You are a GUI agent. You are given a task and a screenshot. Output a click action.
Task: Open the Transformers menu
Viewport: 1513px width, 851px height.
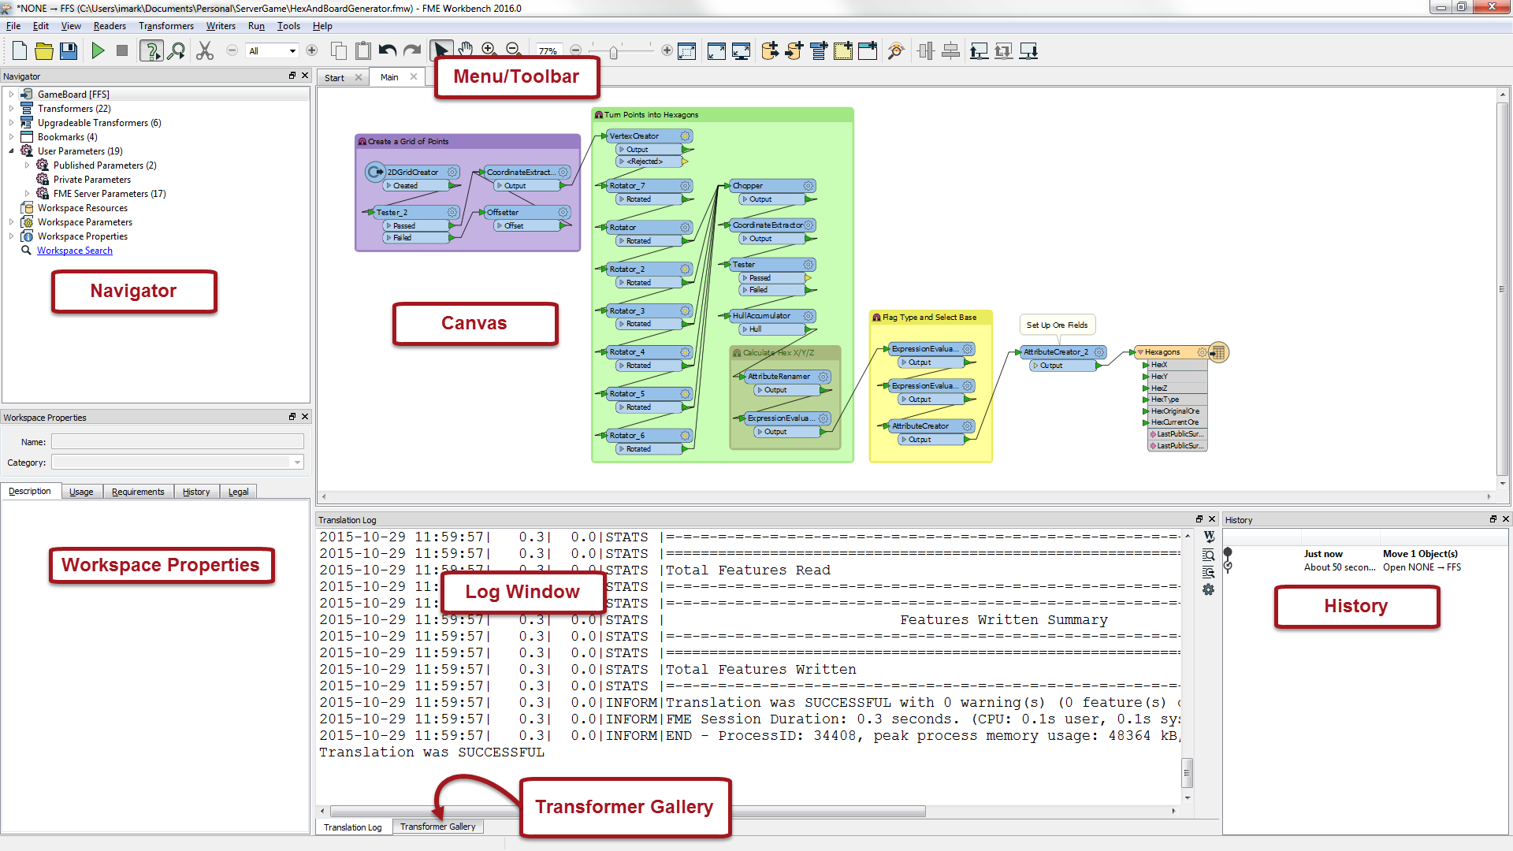[x=166, y=26]
